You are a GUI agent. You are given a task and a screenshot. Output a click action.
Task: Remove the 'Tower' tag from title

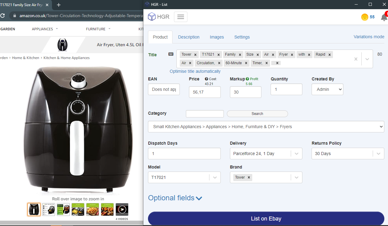pos(195,55)
